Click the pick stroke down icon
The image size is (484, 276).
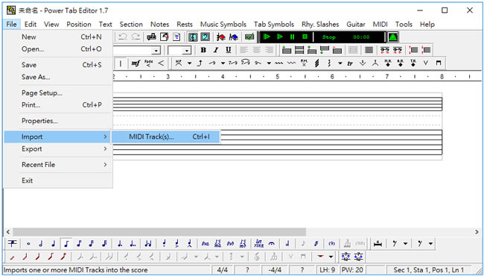[x=439, y=63]
